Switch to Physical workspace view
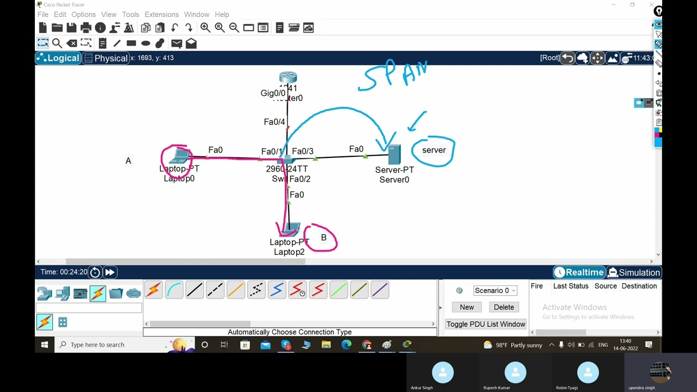 tap(106, 58)
